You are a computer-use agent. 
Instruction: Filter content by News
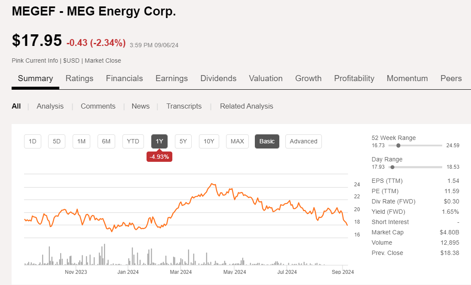141,106
